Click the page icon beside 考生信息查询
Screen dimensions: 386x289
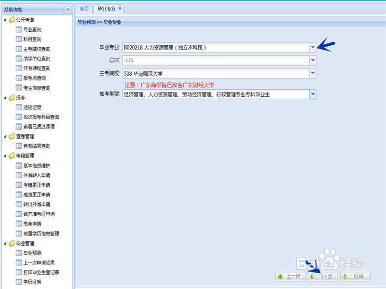pos(19,88)
